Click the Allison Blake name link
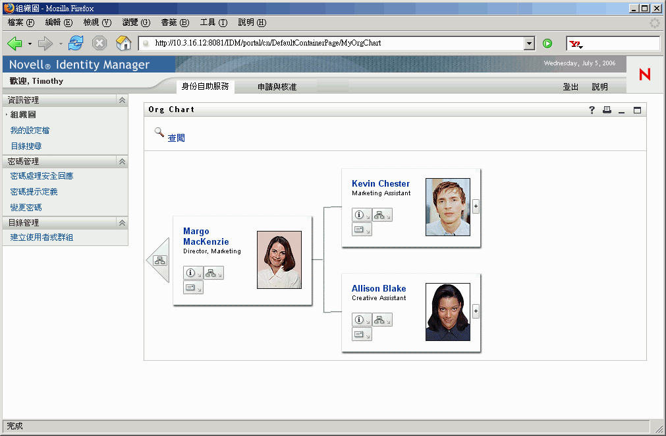This screenshot has width=666, height=436. 379,288
